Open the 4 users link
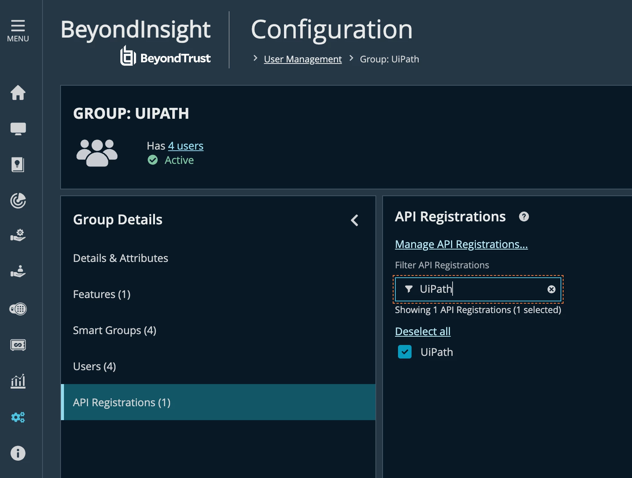 pyautogui.click(x=185, y=146)
